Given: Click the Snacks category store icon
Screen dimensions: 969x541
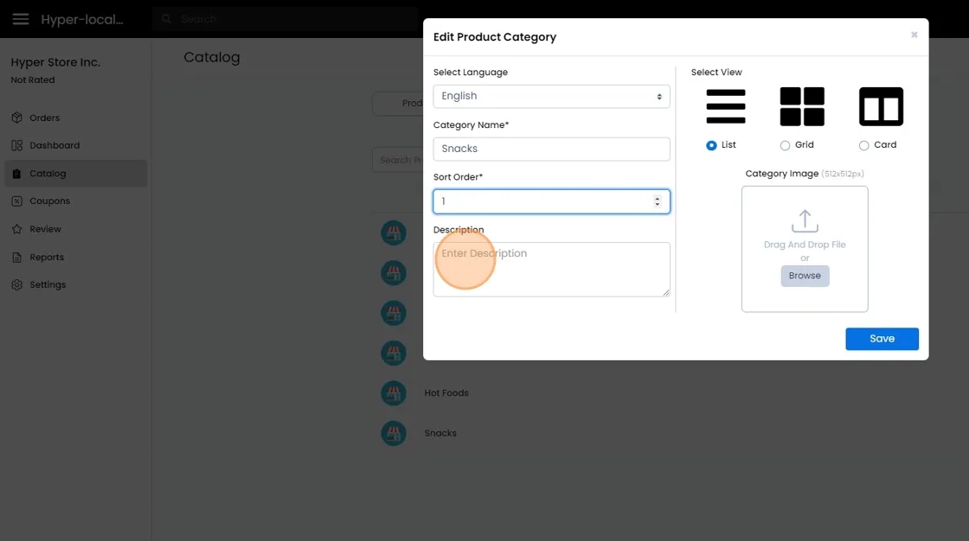Looking at the screenshot, I should pos(394,433).
